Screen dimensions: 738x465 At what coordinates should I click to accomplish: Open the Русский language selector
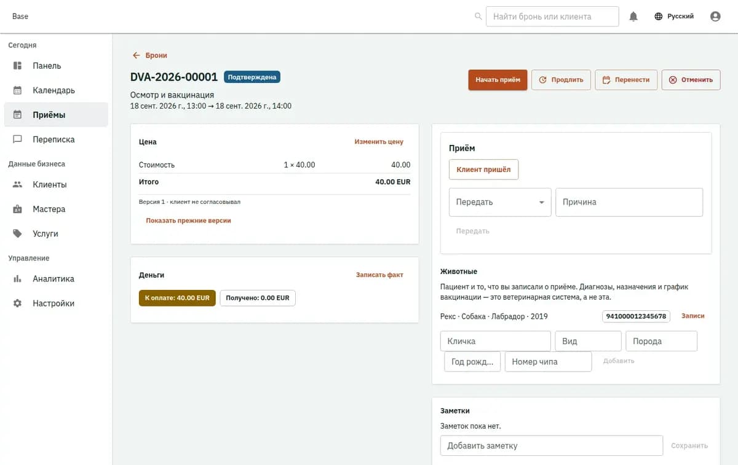(674, 17)
